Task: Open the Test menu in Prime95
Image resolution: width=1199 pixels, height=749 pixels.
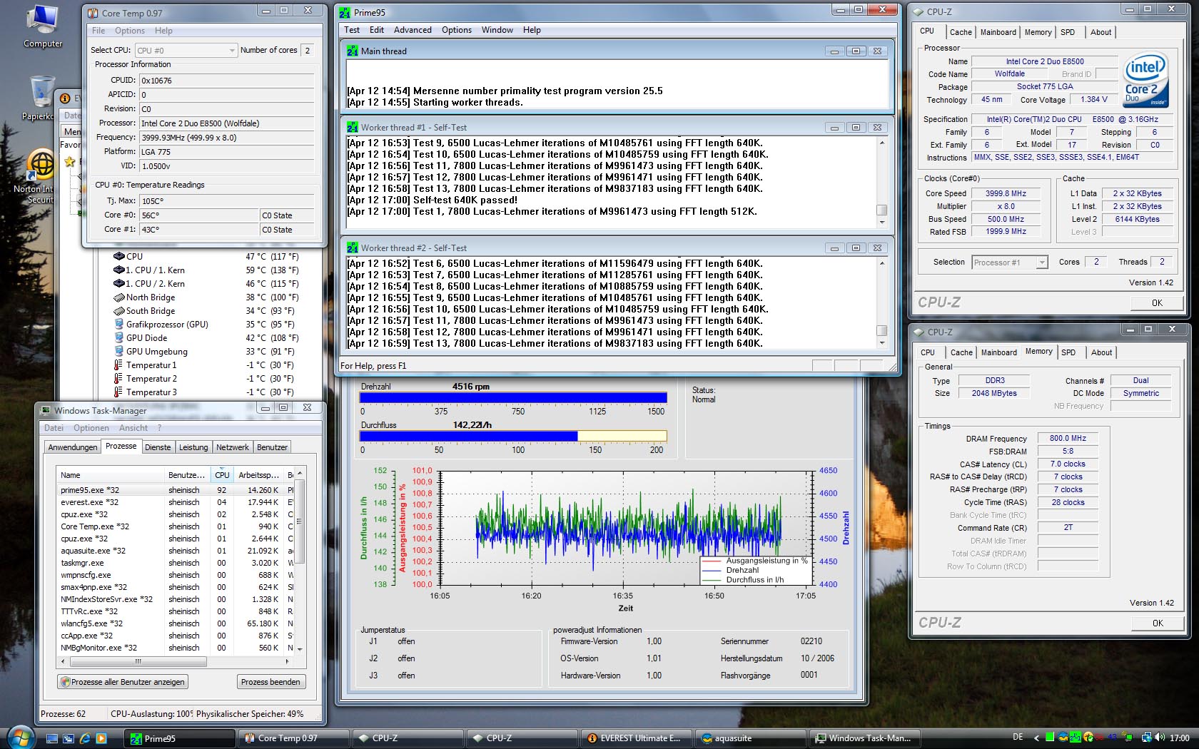Action: click(352, 30)
